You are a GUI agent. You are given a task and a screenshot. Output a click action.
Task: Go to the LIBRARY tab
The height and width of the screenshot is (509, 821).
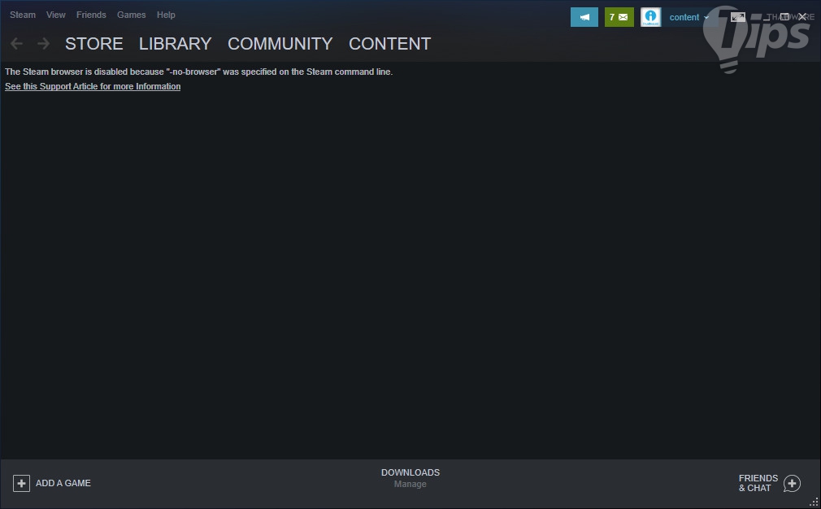pos(176,43)
